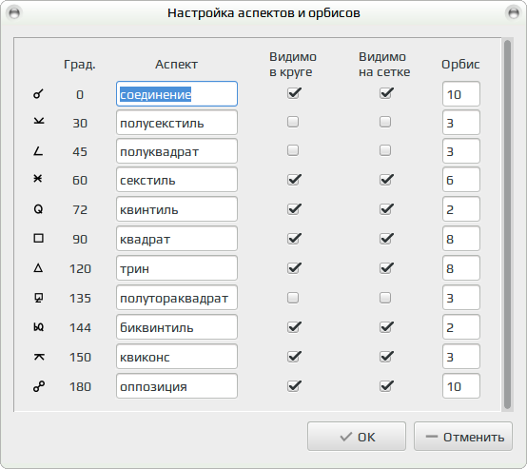Viewport: 527px width, 469px height.
Task: Click the 'трин' name field
Action: 177,268
